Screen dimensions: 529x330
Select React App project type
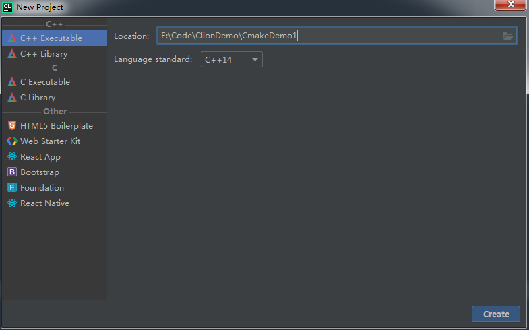(55, 157)
